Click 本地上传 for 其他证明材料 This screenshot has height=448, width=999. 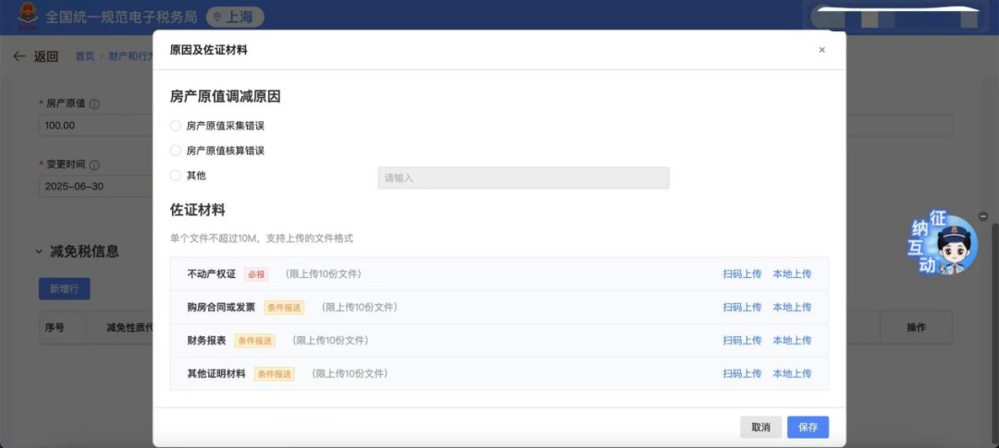[x=792, y=374]
